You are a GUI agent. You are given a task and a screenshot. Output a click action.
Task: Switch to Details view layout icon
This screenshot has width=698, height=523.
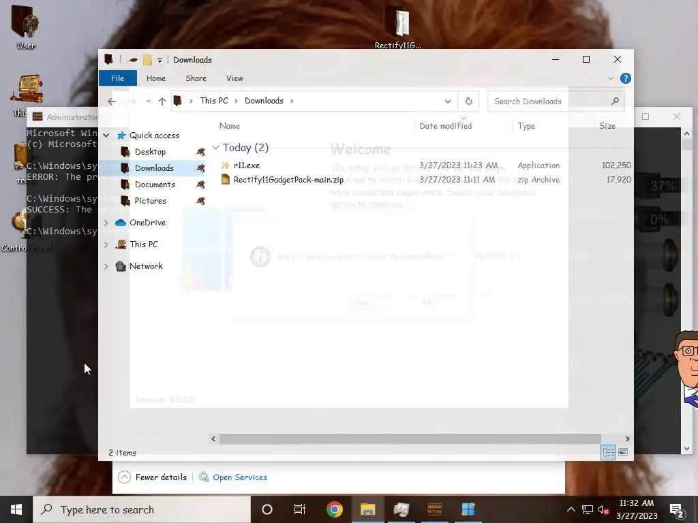[608, 452]
